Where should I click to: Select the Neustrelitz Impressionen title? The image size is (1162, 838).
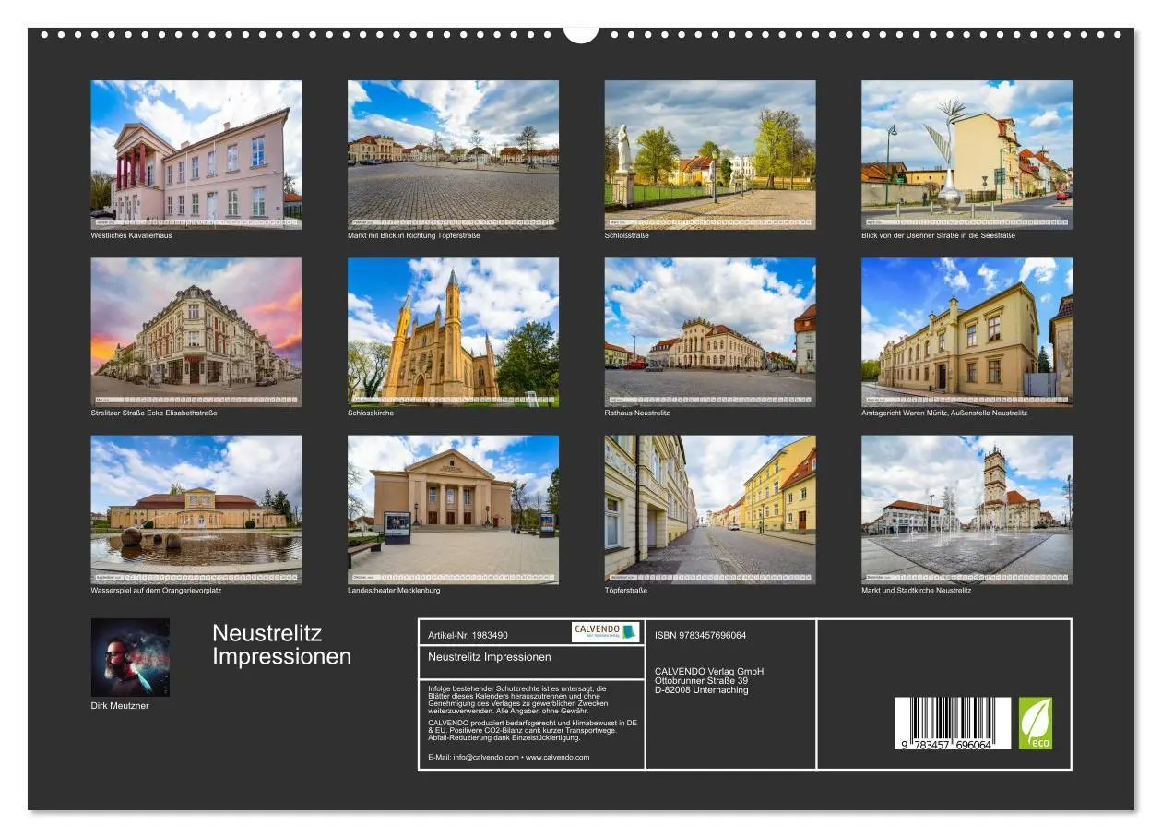tap(282, 643)
